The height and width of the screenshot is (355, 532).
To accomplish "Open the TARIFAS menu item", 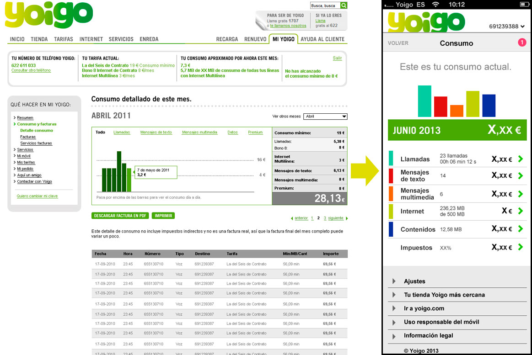I will pyautogui.click(x=63, y=39).
